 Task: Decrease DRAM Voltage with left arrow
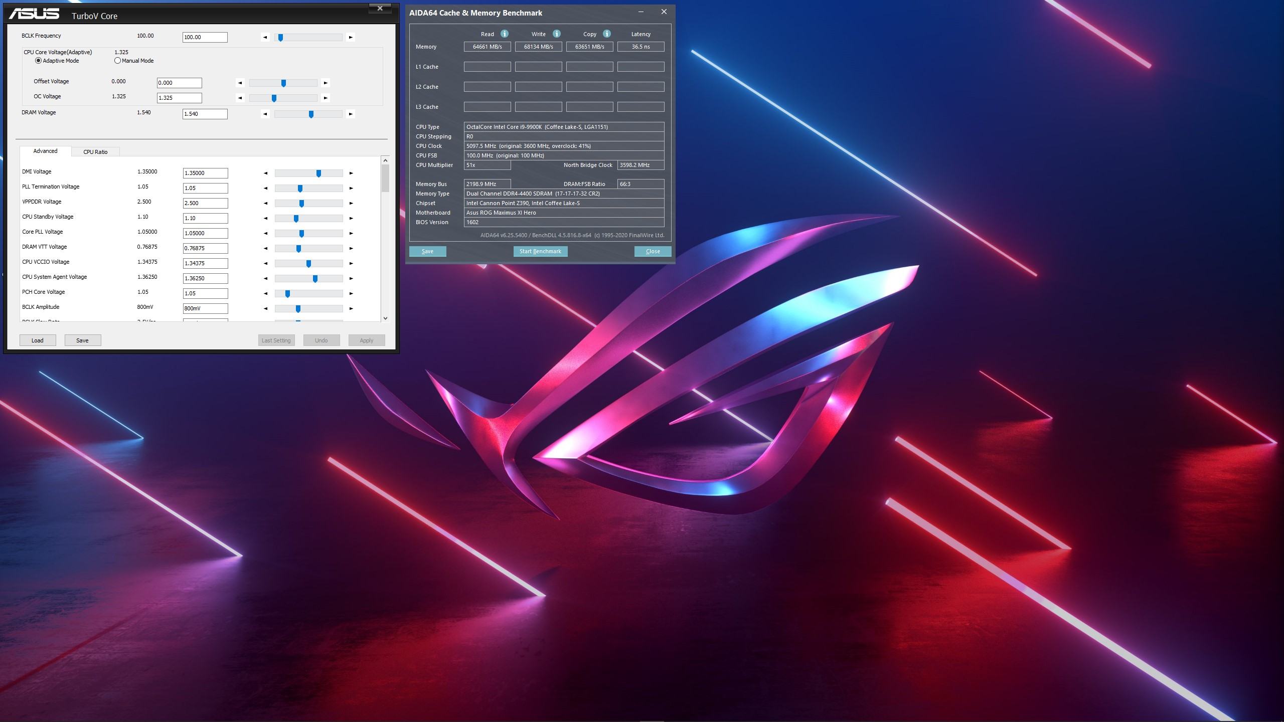tap(265, 114)
